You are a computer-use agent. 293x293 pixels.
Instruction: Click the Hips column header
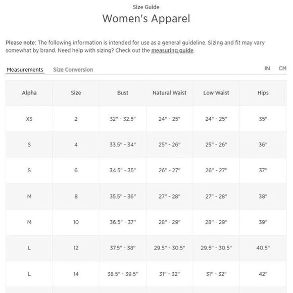coord(263,93)
